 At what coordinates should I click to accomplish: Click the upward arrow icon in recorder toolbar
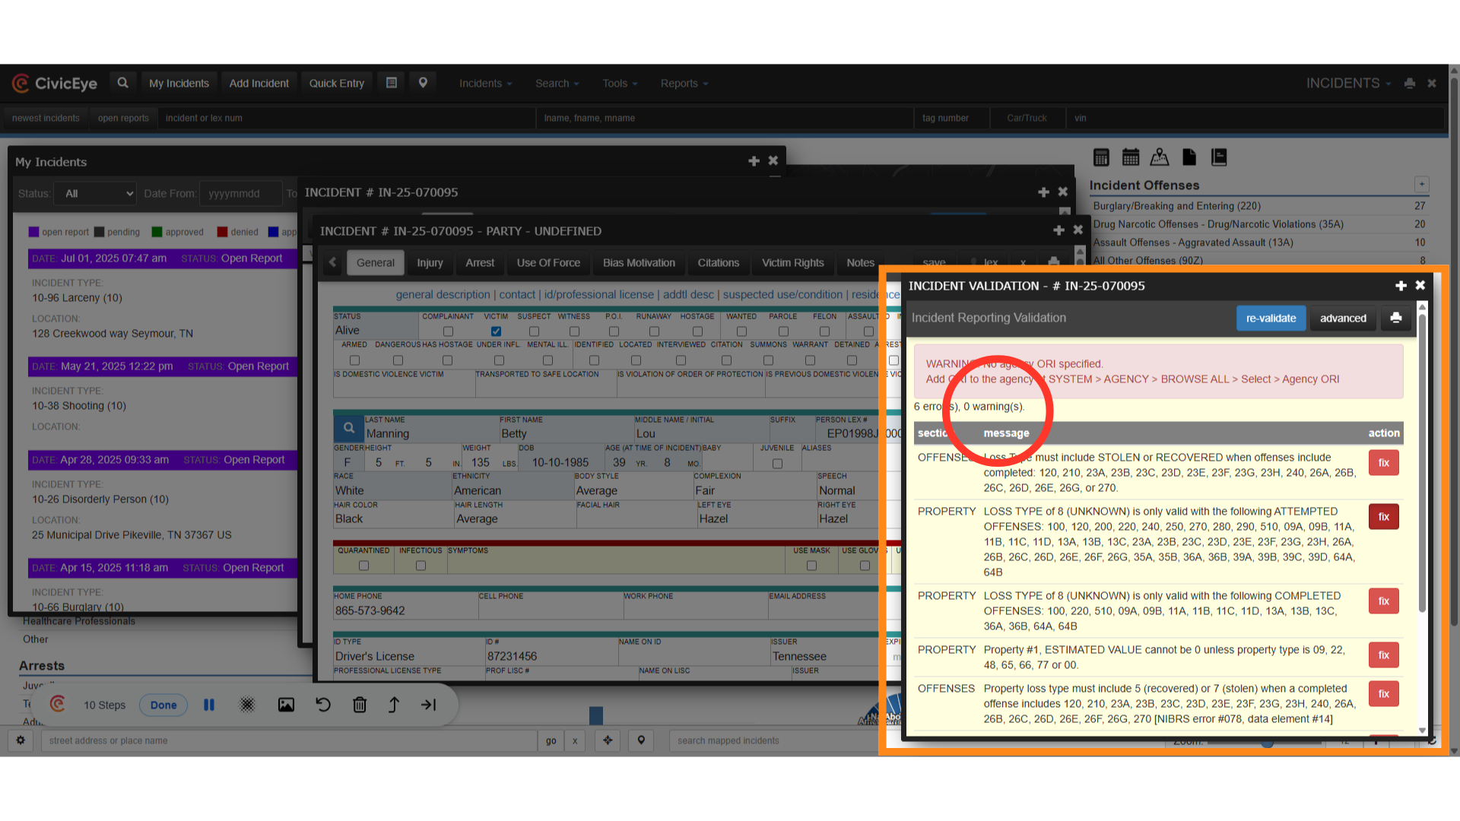pyautogui.click(x=394, y=705)
